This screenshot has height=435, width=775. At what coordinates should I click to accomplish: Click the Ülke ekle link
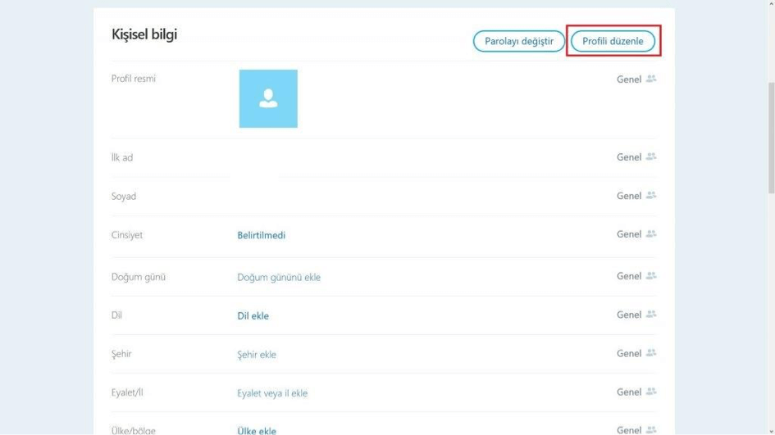click(257, 431)
